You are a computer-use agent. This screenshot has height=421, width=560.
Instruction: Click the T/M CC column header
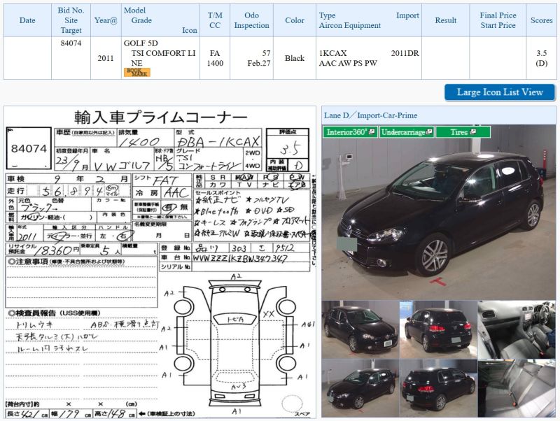click(215, 20)
